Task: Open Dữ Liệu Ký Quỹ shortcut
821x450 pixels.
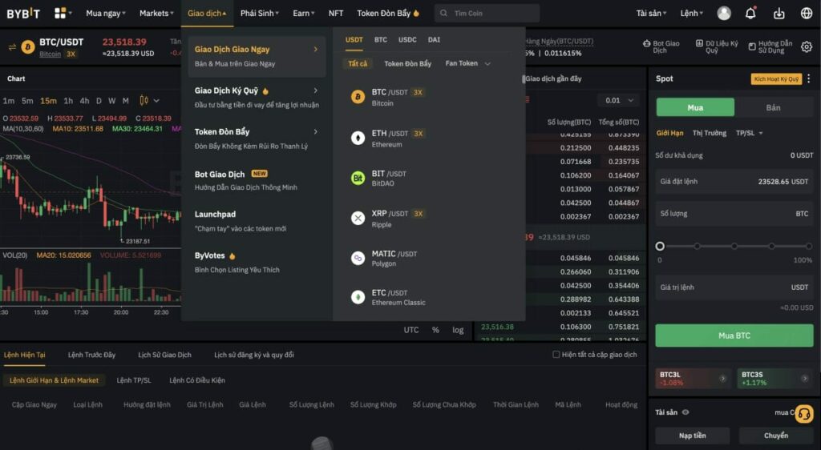Action: (x=716, y=47)
